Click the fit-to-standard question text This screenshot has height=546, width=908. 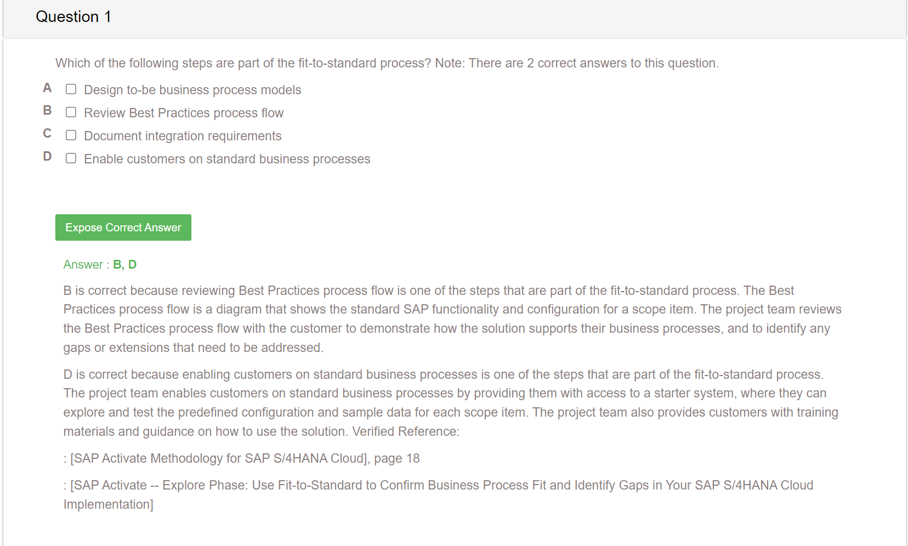387,63
